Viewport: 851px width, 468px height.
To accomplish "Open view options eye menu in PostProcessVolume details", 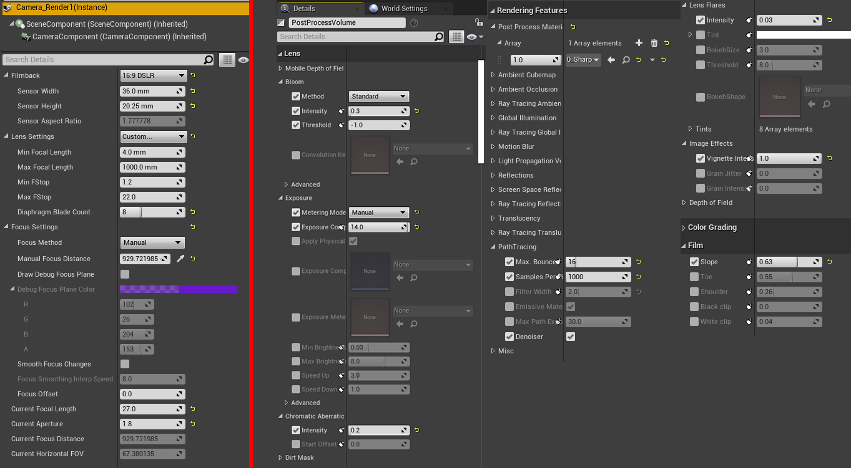I will tap(475, 37).
